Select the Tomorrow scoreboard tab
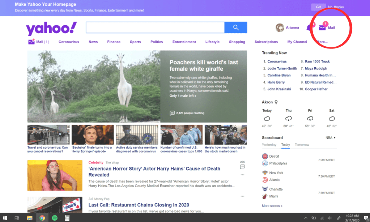The width and height of the screenshot is (370, 222). tap(302, 145)
